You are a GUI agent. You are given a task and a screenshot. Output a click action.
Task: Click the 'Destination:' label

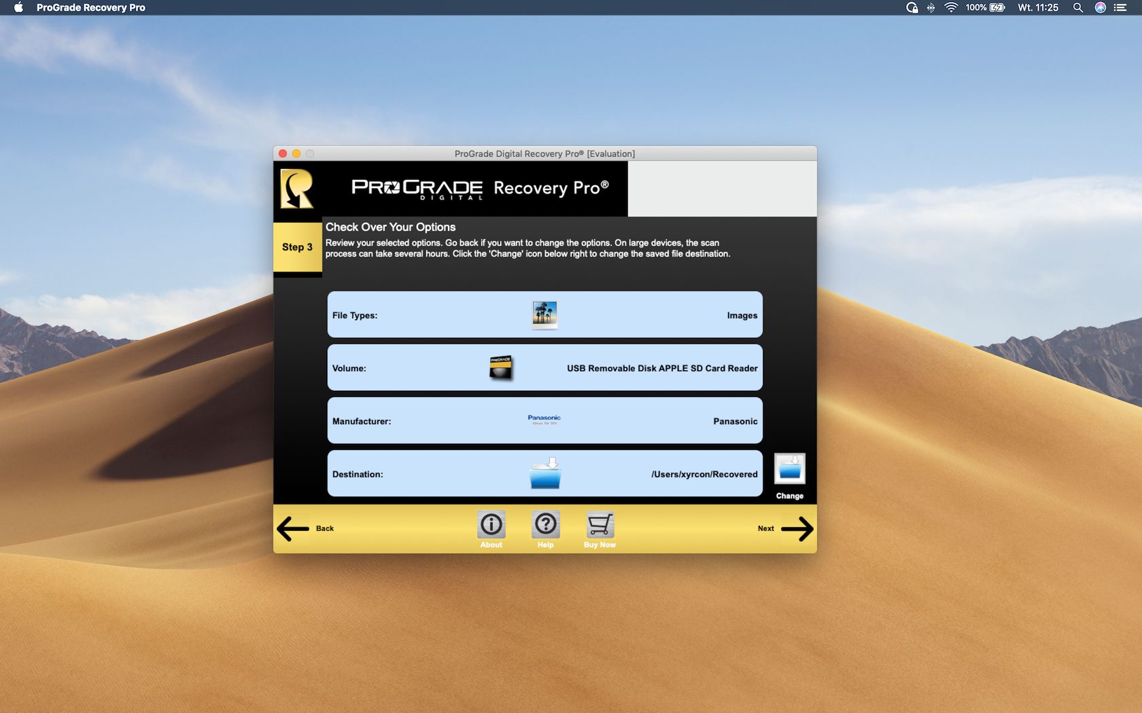[358, 474]
